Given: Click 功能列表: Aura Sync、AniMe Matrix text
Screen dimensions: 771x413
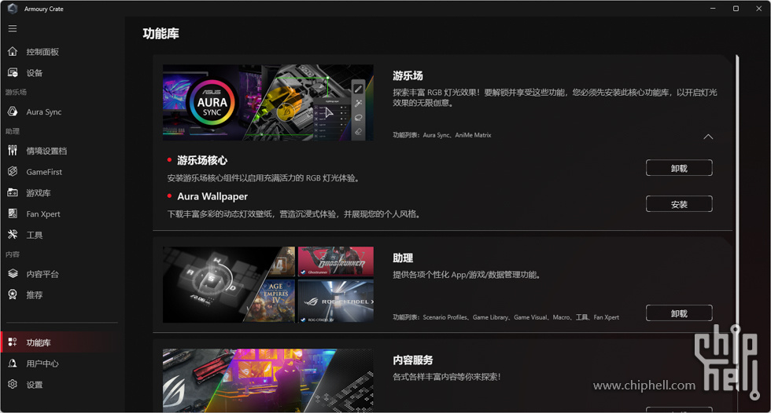Looking at the screenshot, I should click(x=441, y=135).
